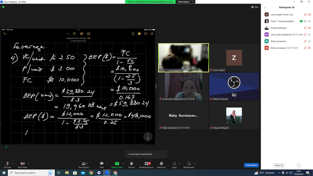Select resna yulia hutabarat video tile
The width and height of the screenshot is (313, 176).
(183, 87)
